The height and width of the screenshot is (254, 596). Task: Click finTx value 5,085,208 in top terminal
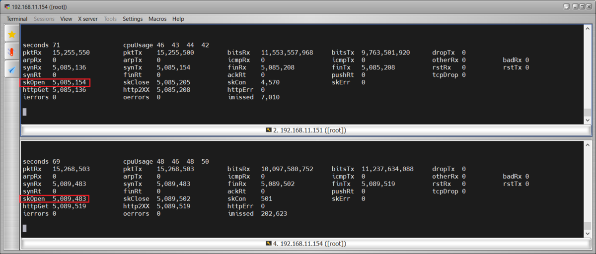point(378,67)
